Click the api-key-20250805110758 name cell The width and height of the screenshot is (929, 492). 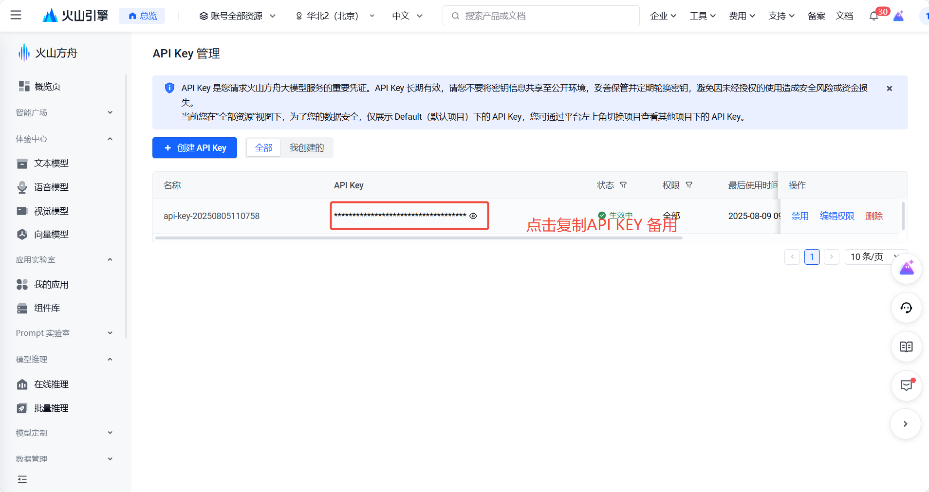pos(211,216)
